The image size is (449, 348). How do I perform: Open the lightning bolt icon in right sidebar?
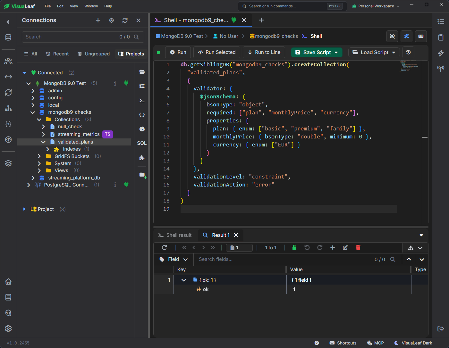coord(441,53)
